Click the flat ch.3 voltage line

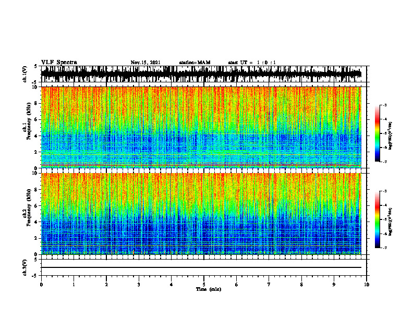[201, 267]
